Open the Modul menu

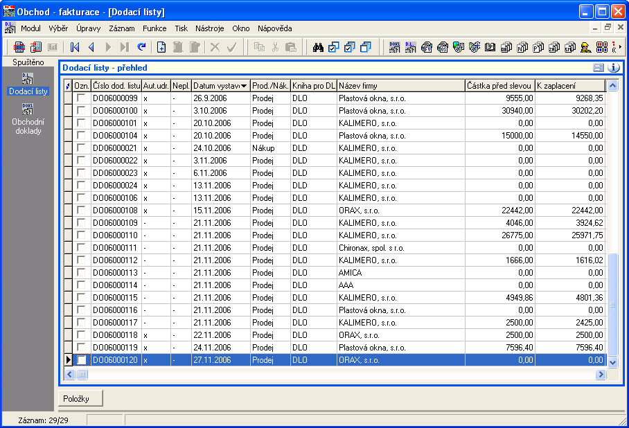point(30,28)
